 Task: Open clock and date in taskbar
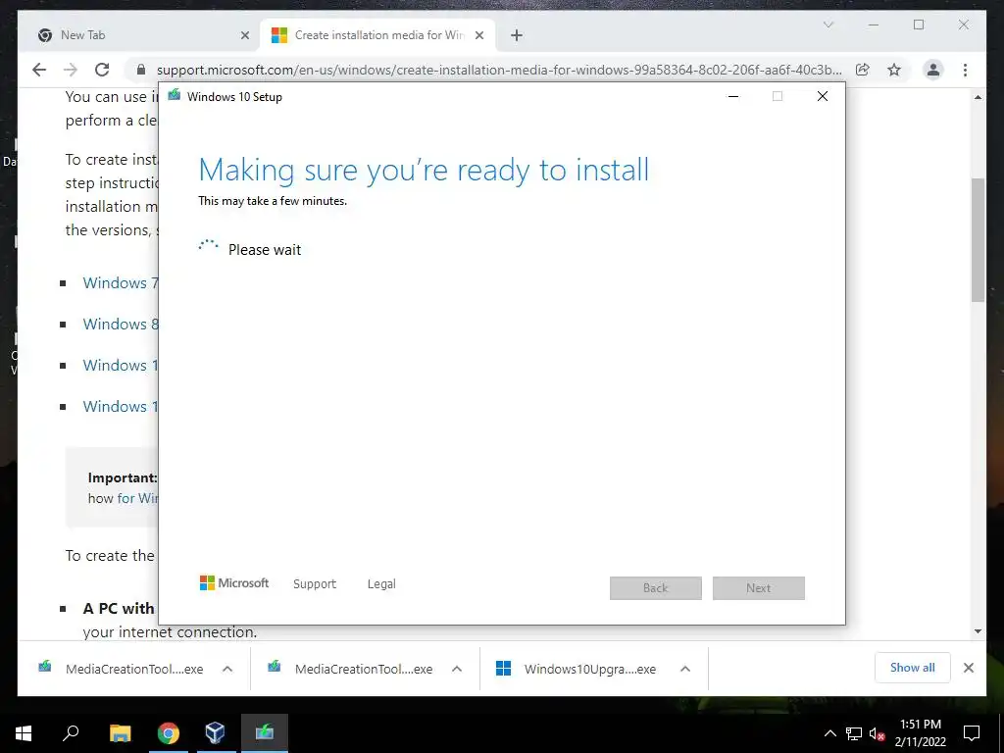tap(920, 733)
